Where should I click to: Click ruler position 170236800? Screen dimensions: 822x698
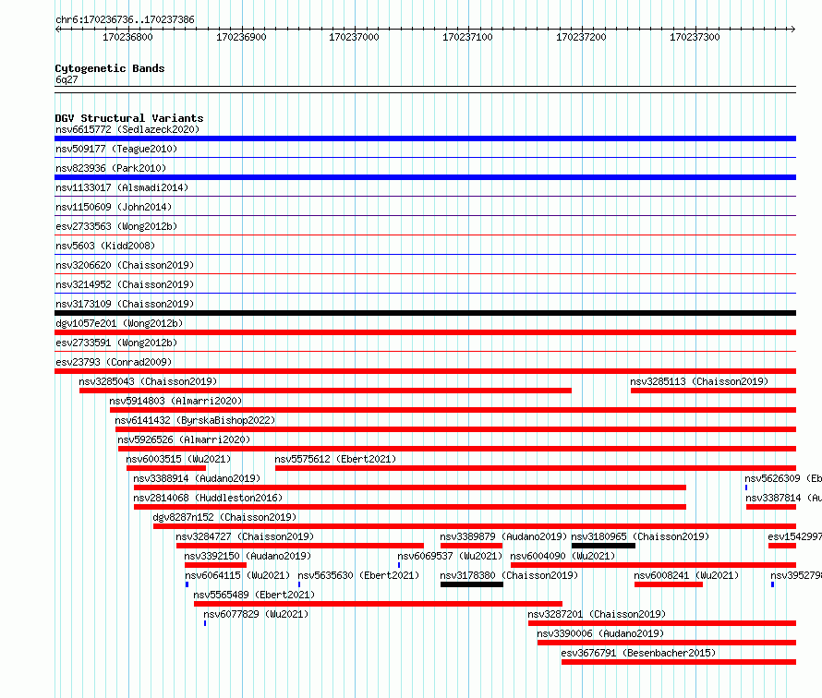coord(127,37)
